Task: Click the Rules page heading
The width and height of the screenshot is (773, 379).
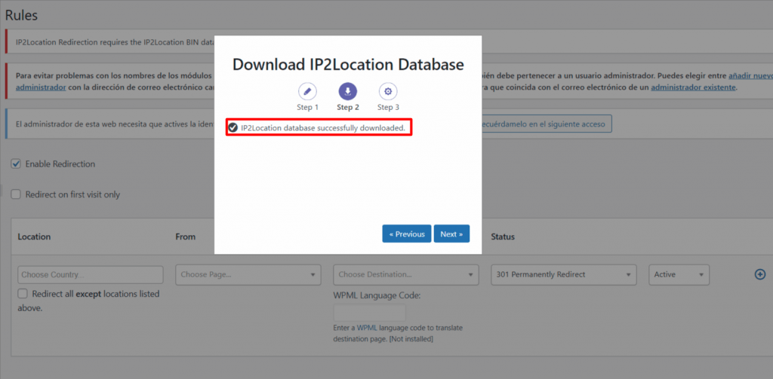Action: (21, 15)
